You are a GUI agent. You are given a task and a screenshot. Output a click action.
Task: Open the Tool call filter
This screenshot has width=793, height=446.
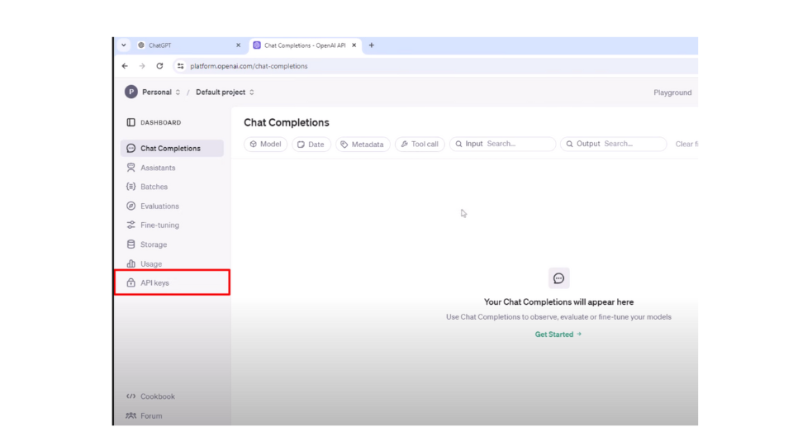tap(420, 144)
